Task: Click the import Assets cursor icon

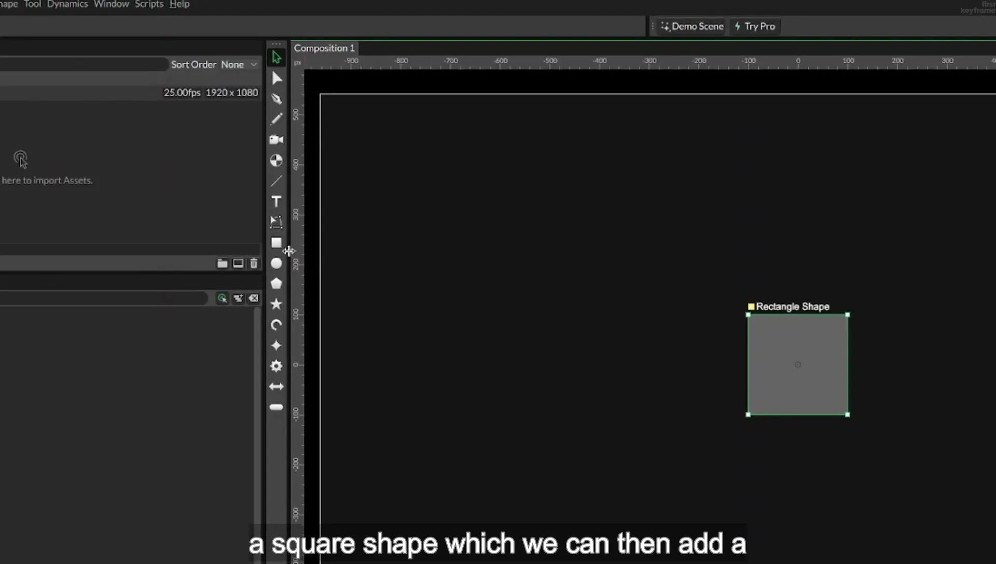Action: tap(21, 160)
